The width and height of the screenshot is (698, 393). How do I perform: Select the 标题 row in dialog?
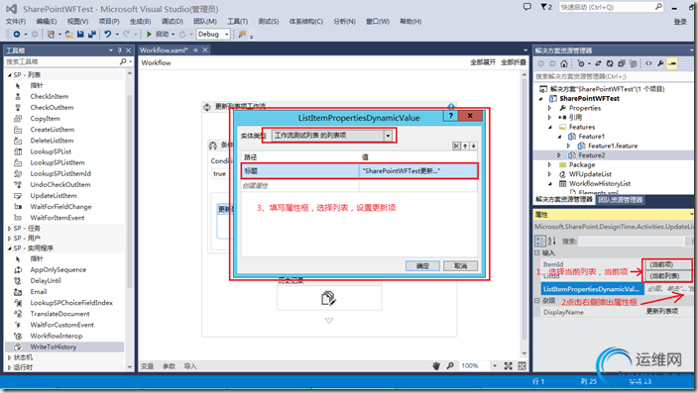[x=360, y=171]
